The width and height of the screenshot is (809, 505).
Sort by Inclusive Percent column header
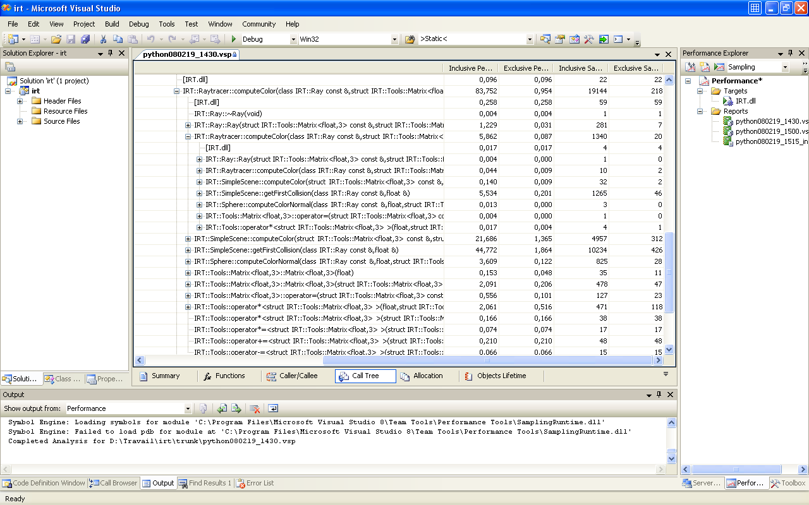[x=471, y=68]
